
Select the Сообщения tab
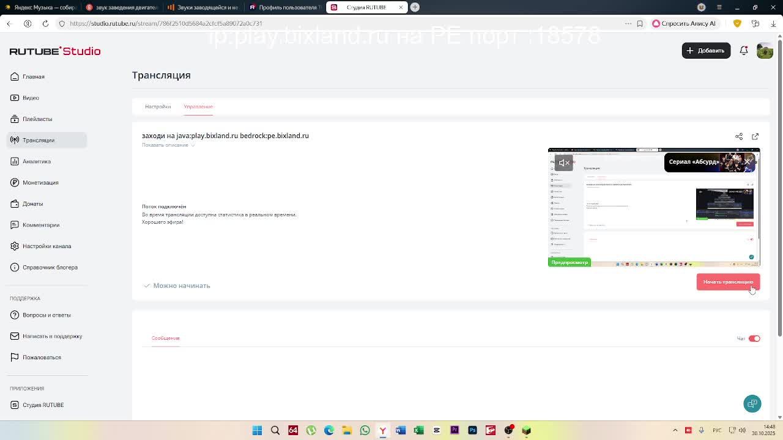point(165,338)
